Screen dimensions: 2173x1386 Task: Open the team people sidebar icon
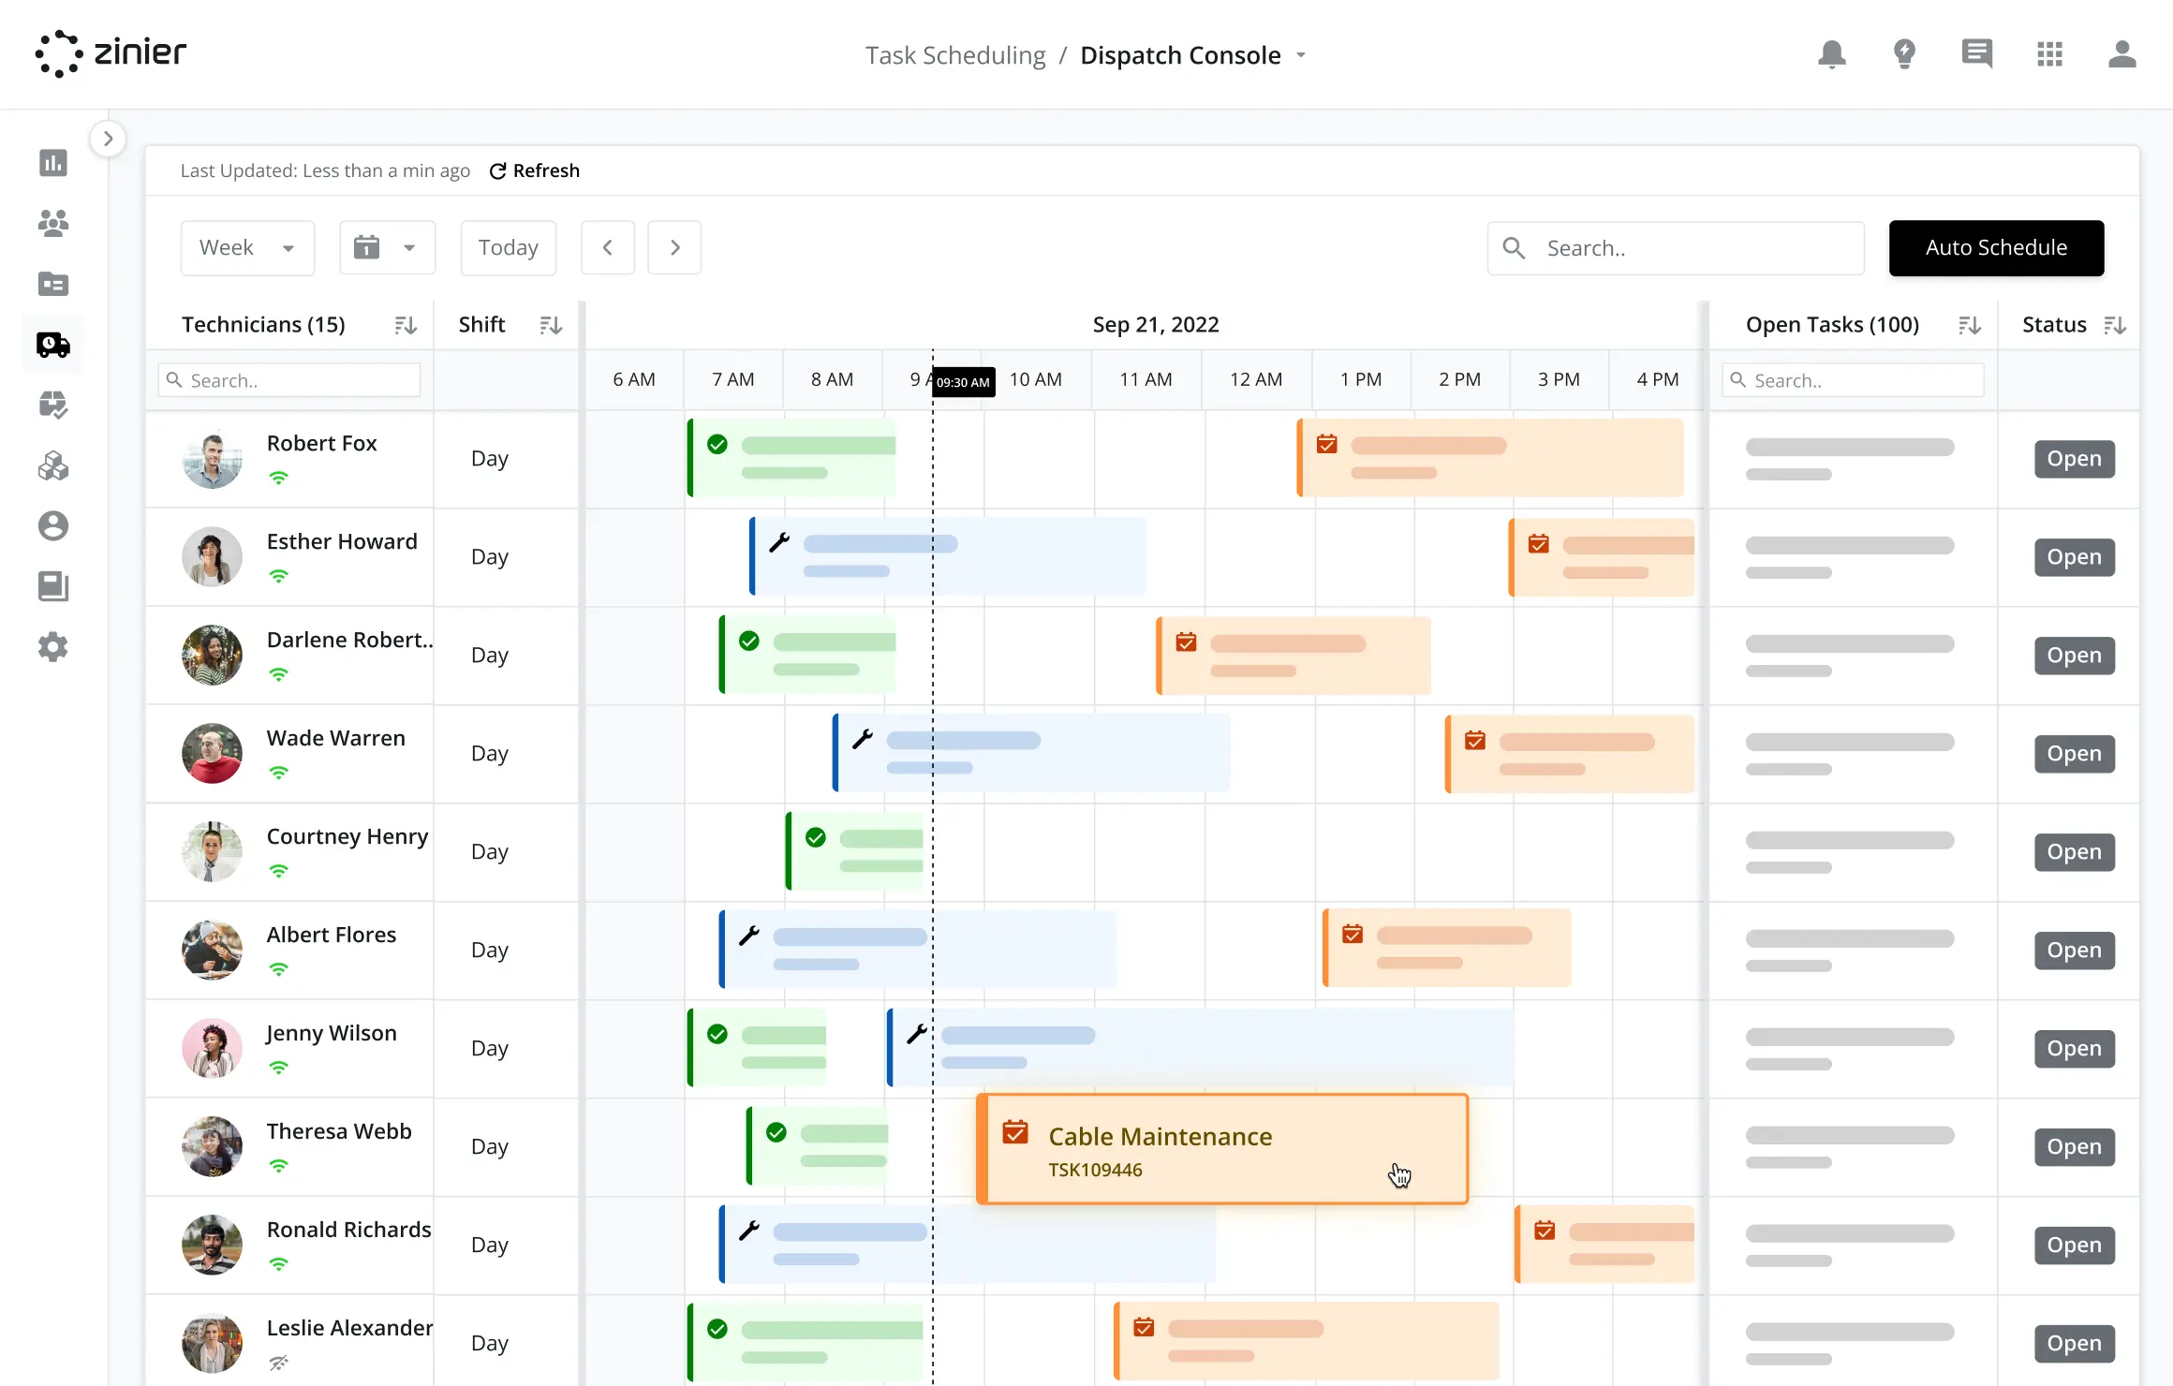tap(53, 223)
